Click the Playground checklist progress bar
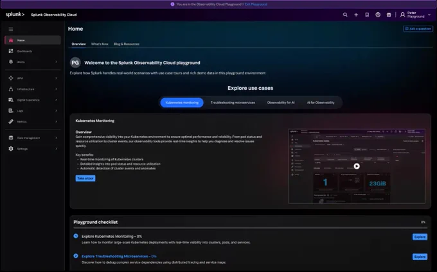The image size is (437, 272). (250, 228)
